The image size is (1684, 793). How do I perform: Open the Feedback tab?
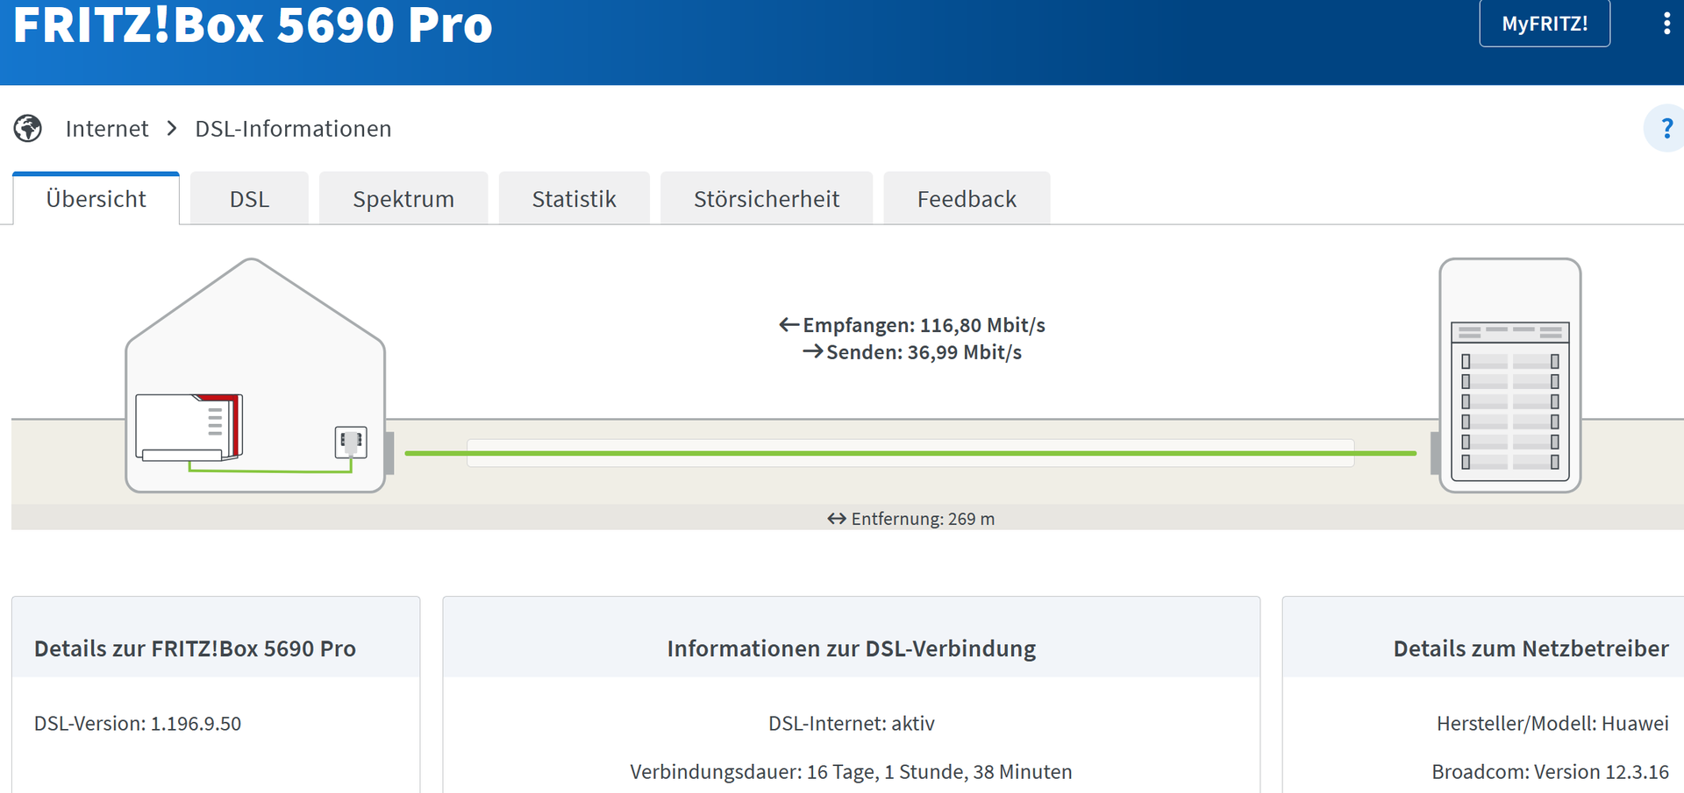[967, 199]
